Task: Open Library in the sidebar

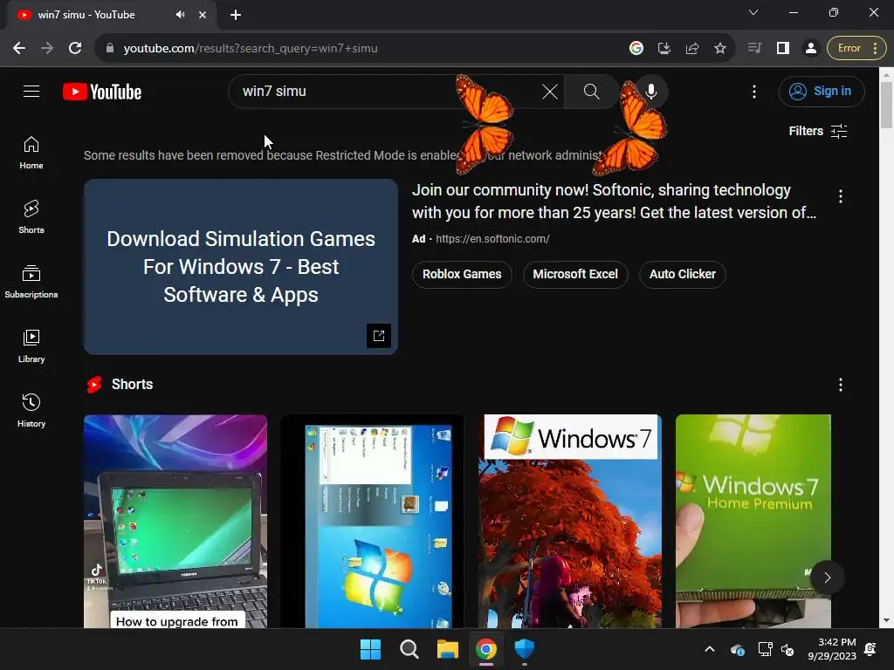Action: click(31, 345)
